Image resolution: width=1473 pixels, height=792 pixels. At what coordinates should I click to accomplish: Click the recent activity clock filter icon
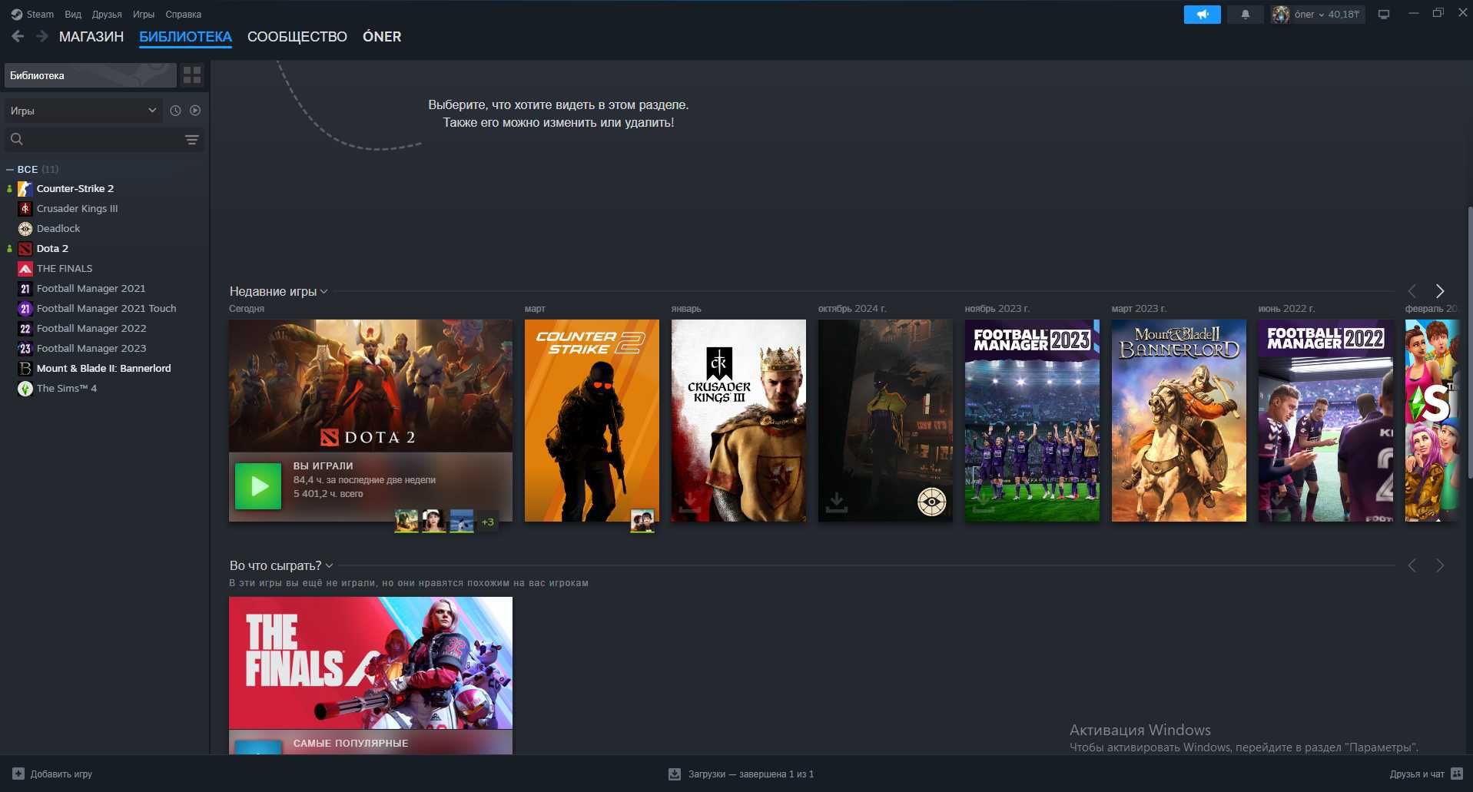coord(175,111)
